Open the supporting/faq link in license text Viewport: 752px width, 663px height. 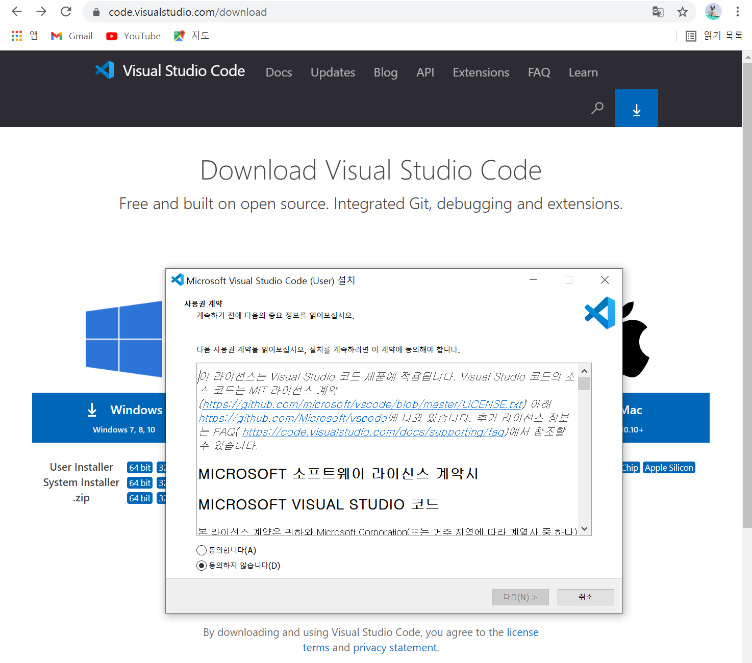(x=373, y=432)
